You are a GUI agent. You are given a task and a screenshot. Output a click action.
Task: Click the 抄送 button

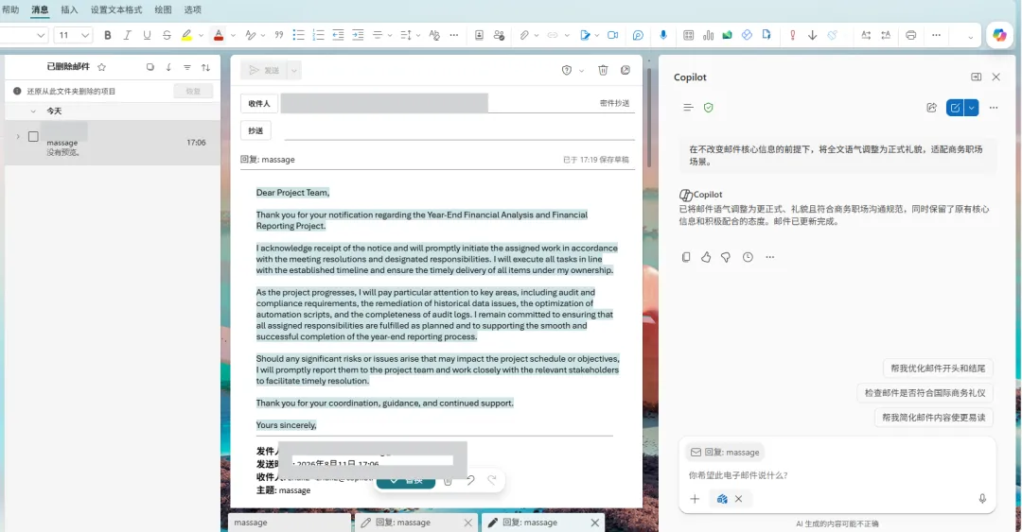pos(255,131)
